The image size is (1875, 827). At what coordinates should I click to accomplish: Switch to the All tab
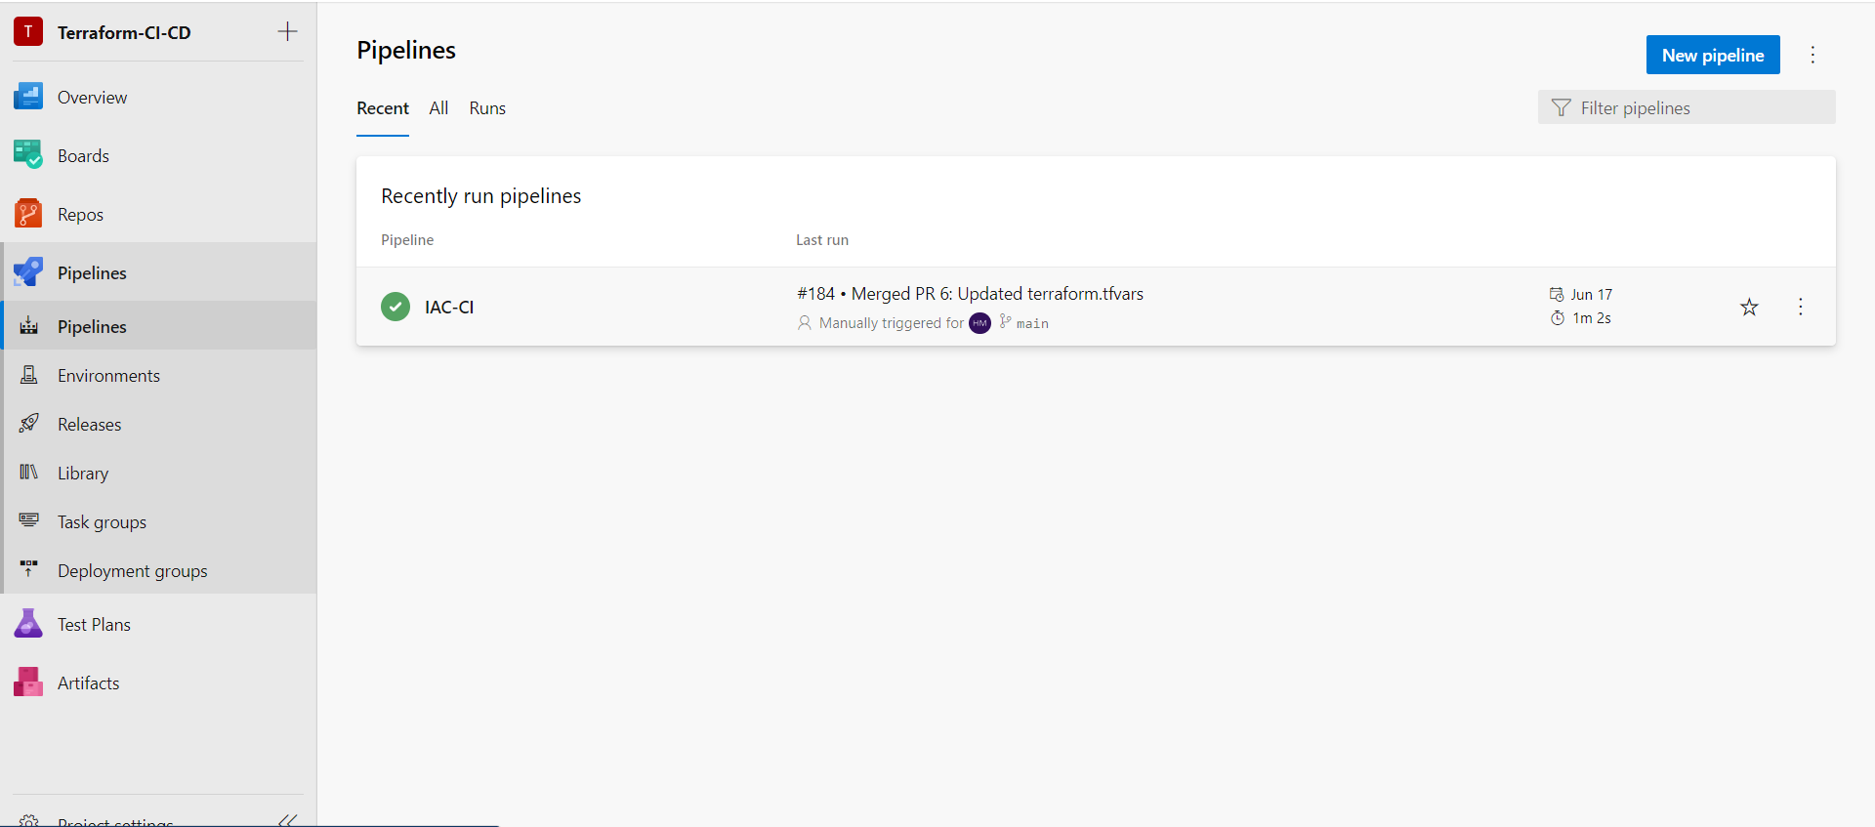[x=437, y=107]
